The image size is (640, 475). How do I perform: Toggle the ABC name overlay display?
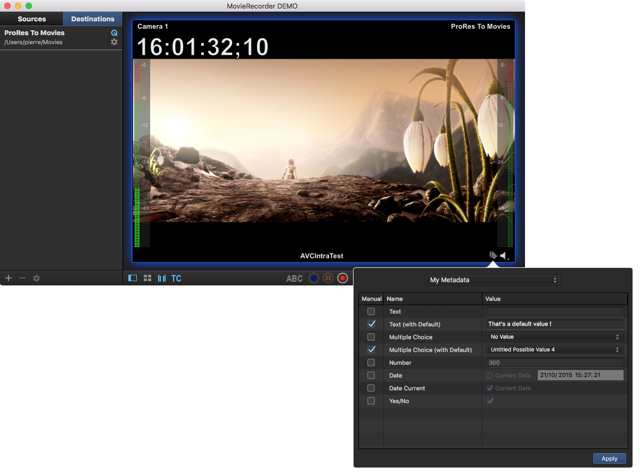pos(294,279)
